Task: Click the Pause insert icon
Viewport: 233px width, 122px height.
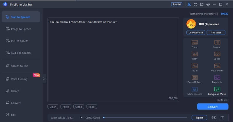Action: click(195, 42)
